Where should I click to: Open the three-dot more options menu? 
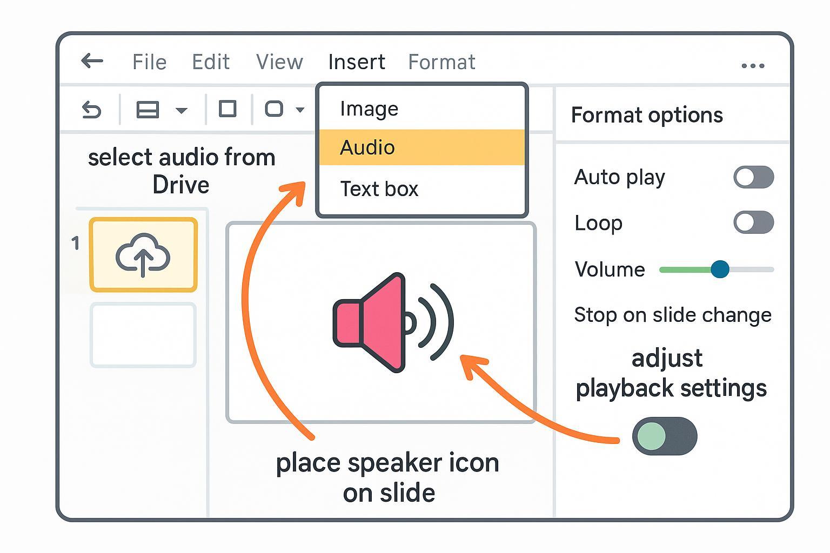click(753, 66)
